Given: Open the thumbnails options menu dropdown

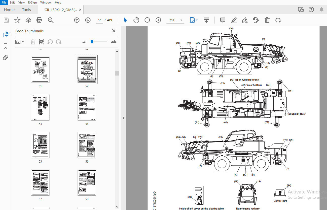Looking at the screenshot, I should (20, 42).
